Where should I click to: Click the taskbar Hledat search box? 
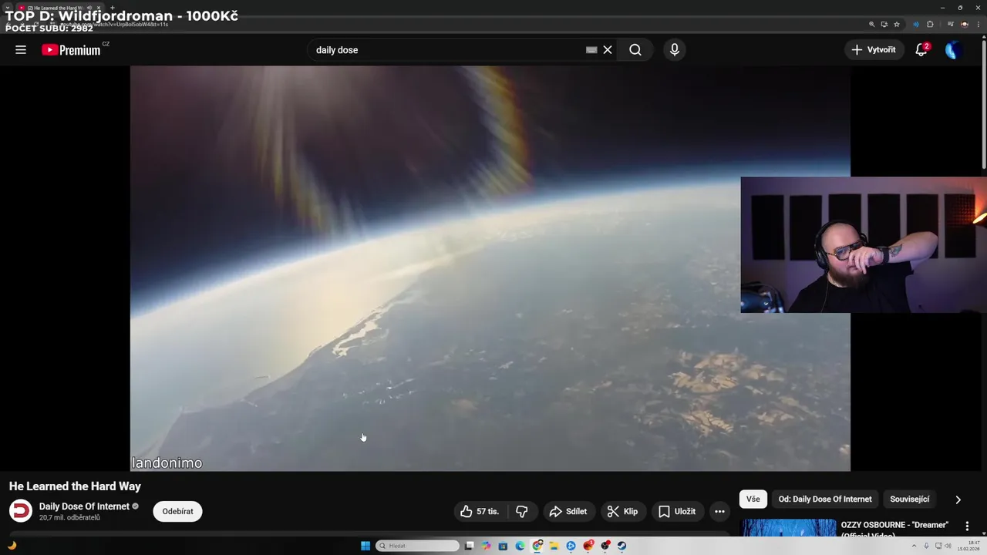[x=417, y=546]
